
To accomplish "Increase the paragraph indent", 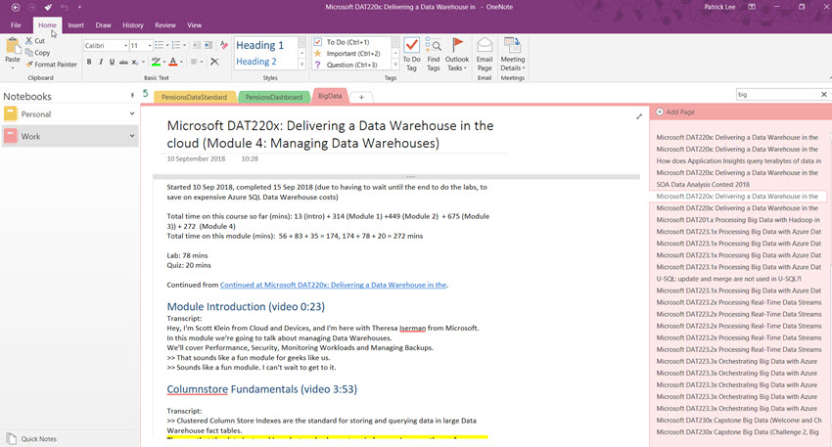I will [x=208, y=46].
